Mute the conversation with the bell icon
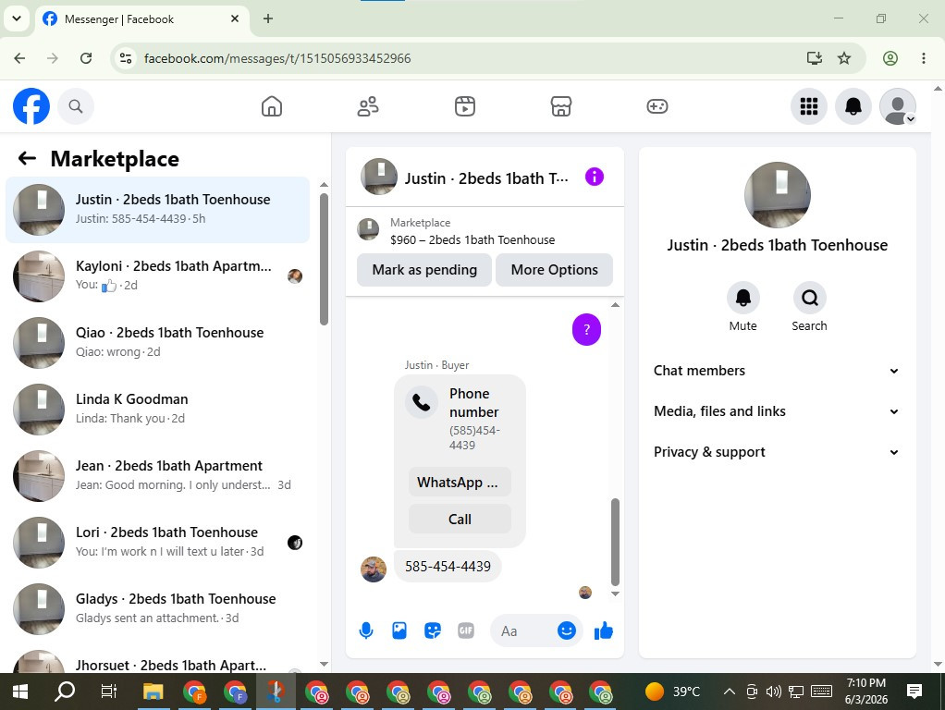Screen dimensions: 945x710 pos(743,298)
